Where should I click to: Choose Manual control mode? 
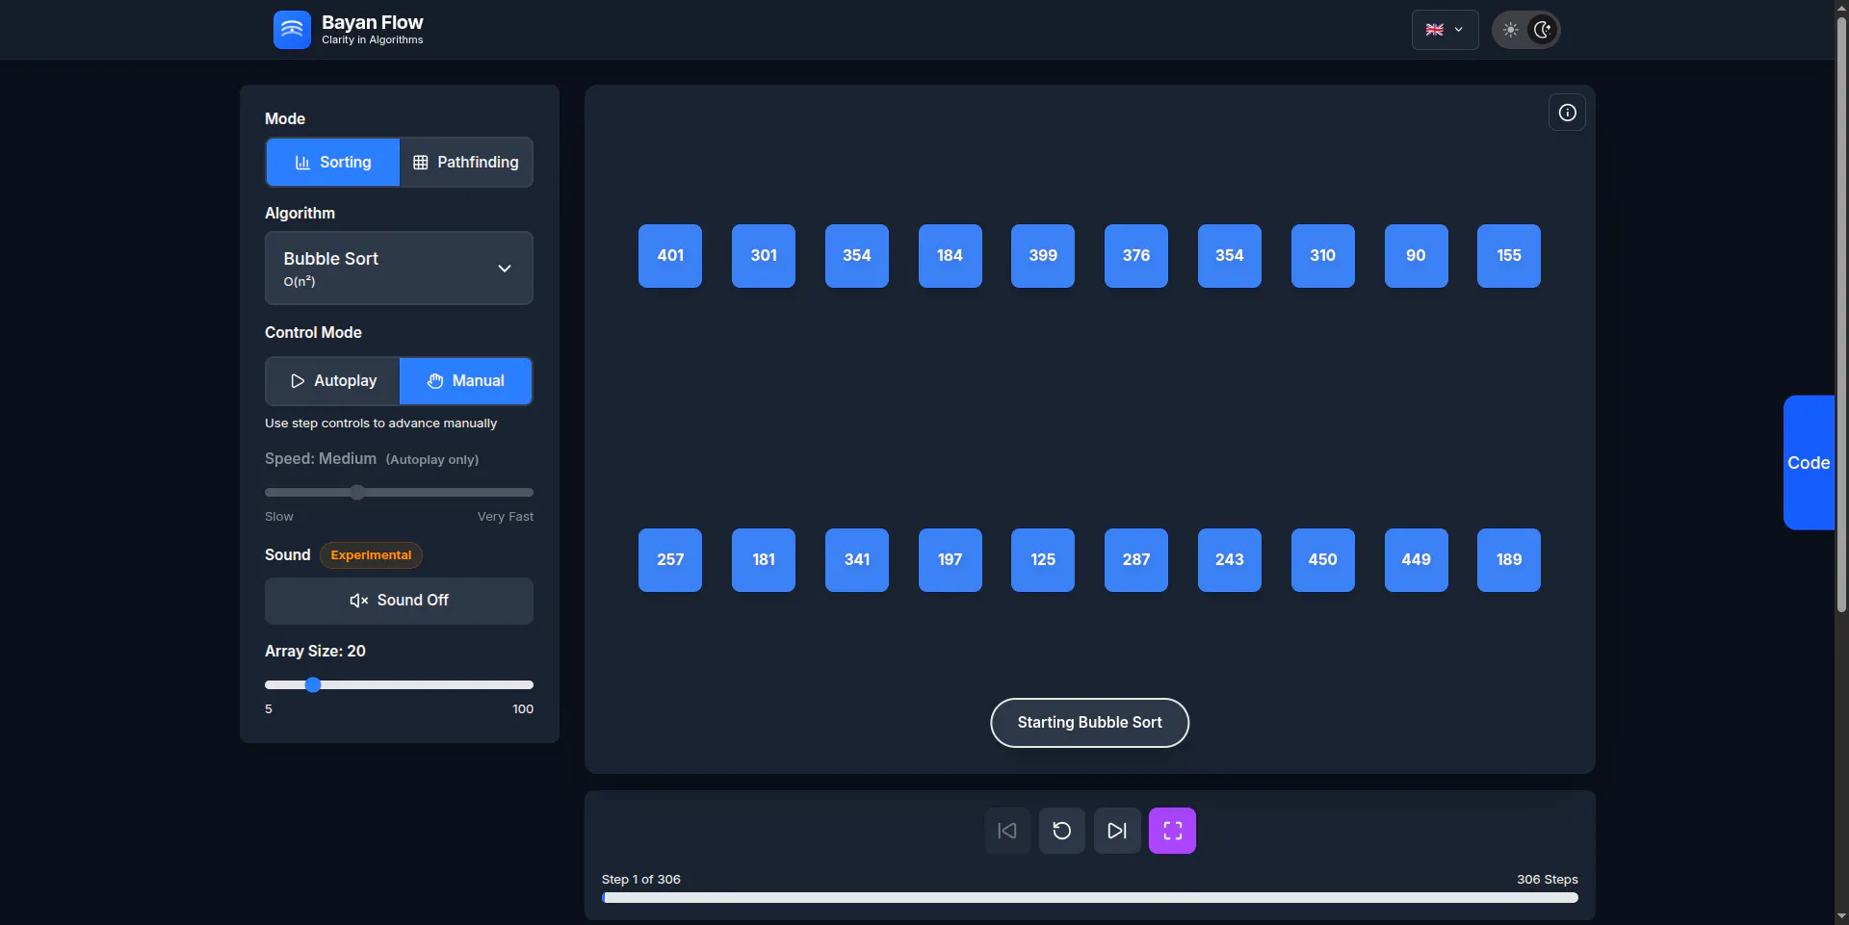466,381
